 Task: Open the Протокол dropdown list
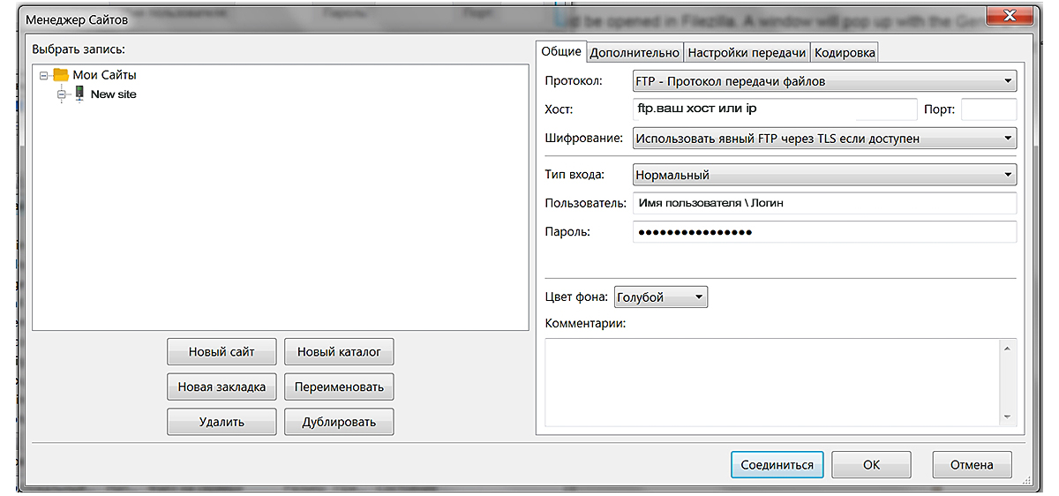point(824,81)
